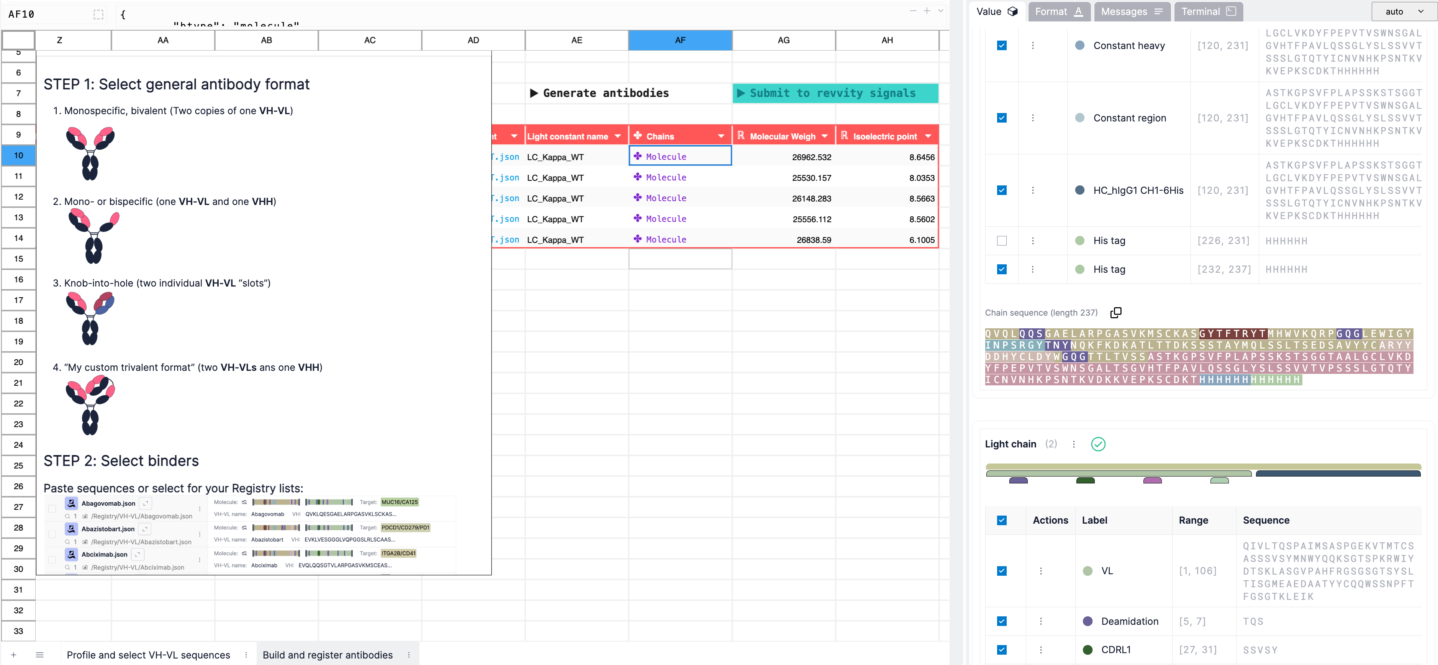Open Abagovomab row three-dot menu
The image size is (1438, 665).
pos(199,509)
